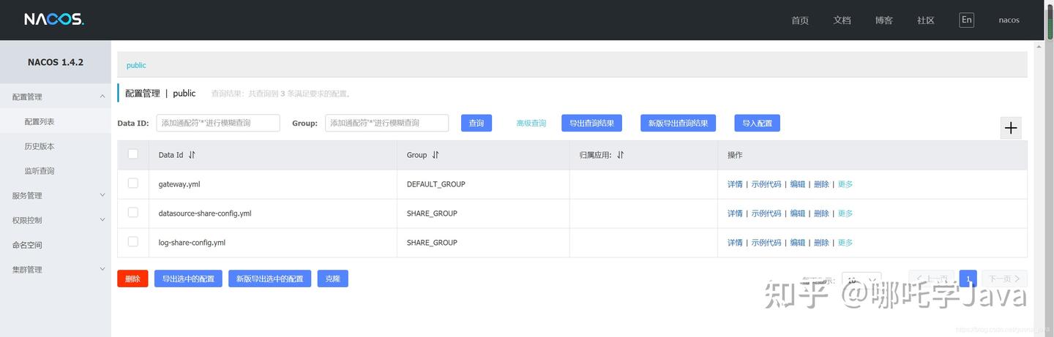The image size is (1054, 337).
Task: Sort by Group column icon
Action: [436, 155]
